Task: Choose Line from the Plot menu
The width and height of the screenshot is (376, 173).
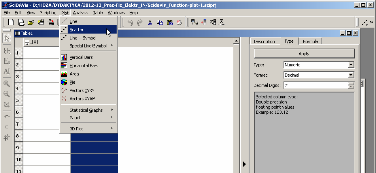Action: click(89, 21)
